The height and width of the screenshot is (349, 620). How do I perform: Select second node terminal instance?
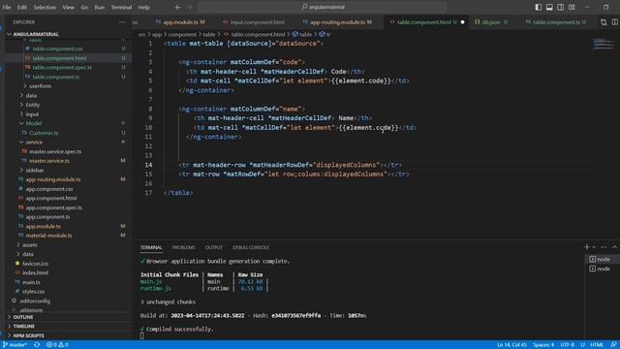pos(602,269)
